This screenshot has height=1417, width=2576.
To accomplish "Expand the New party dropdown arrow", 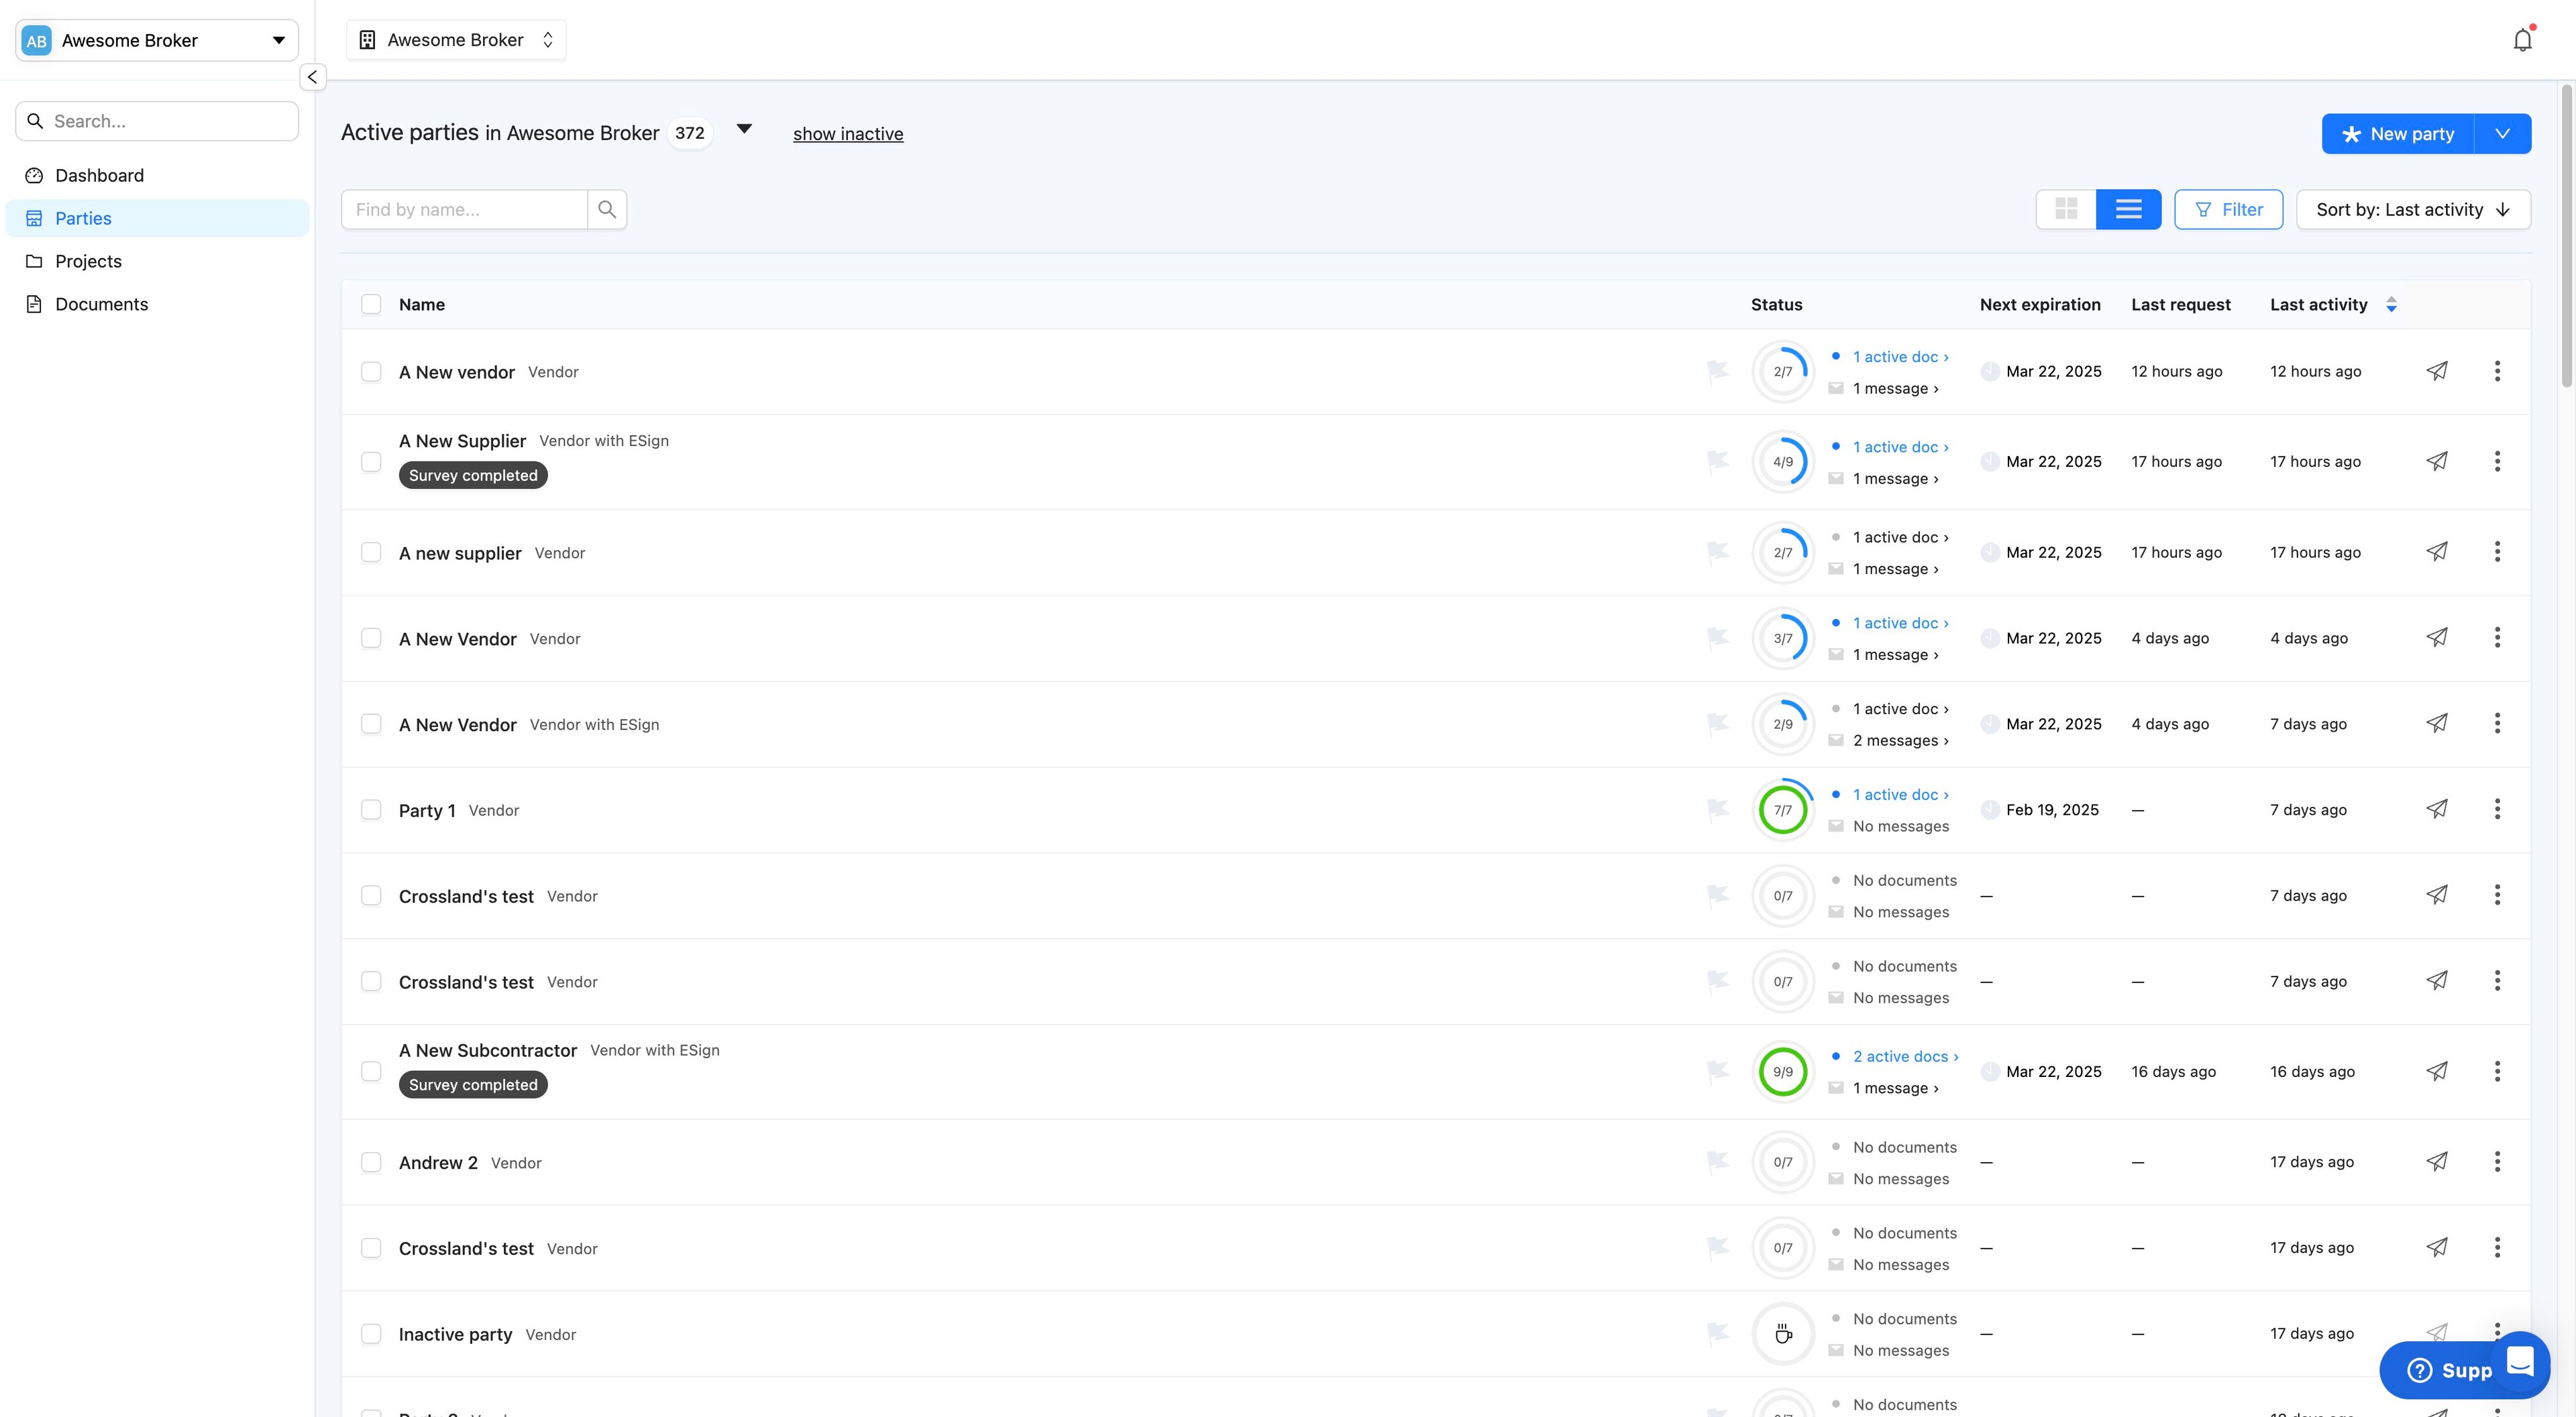I will [2502, 134].
